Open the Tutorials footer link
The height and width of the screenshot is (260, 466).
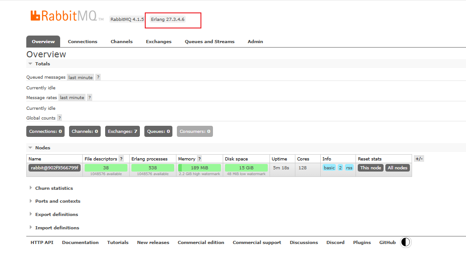[118, 243]
